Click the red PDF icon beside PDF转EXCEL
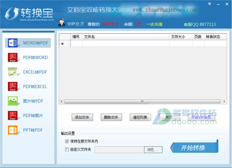This screenshot has width=232, height=168. 13,86
